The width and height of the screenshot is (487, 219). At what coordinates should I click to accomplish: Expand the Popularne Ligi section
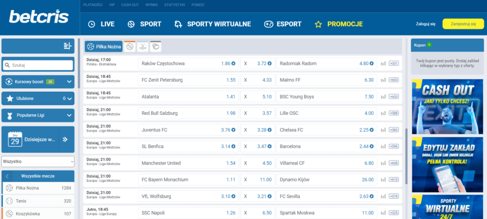click(38, 115)
